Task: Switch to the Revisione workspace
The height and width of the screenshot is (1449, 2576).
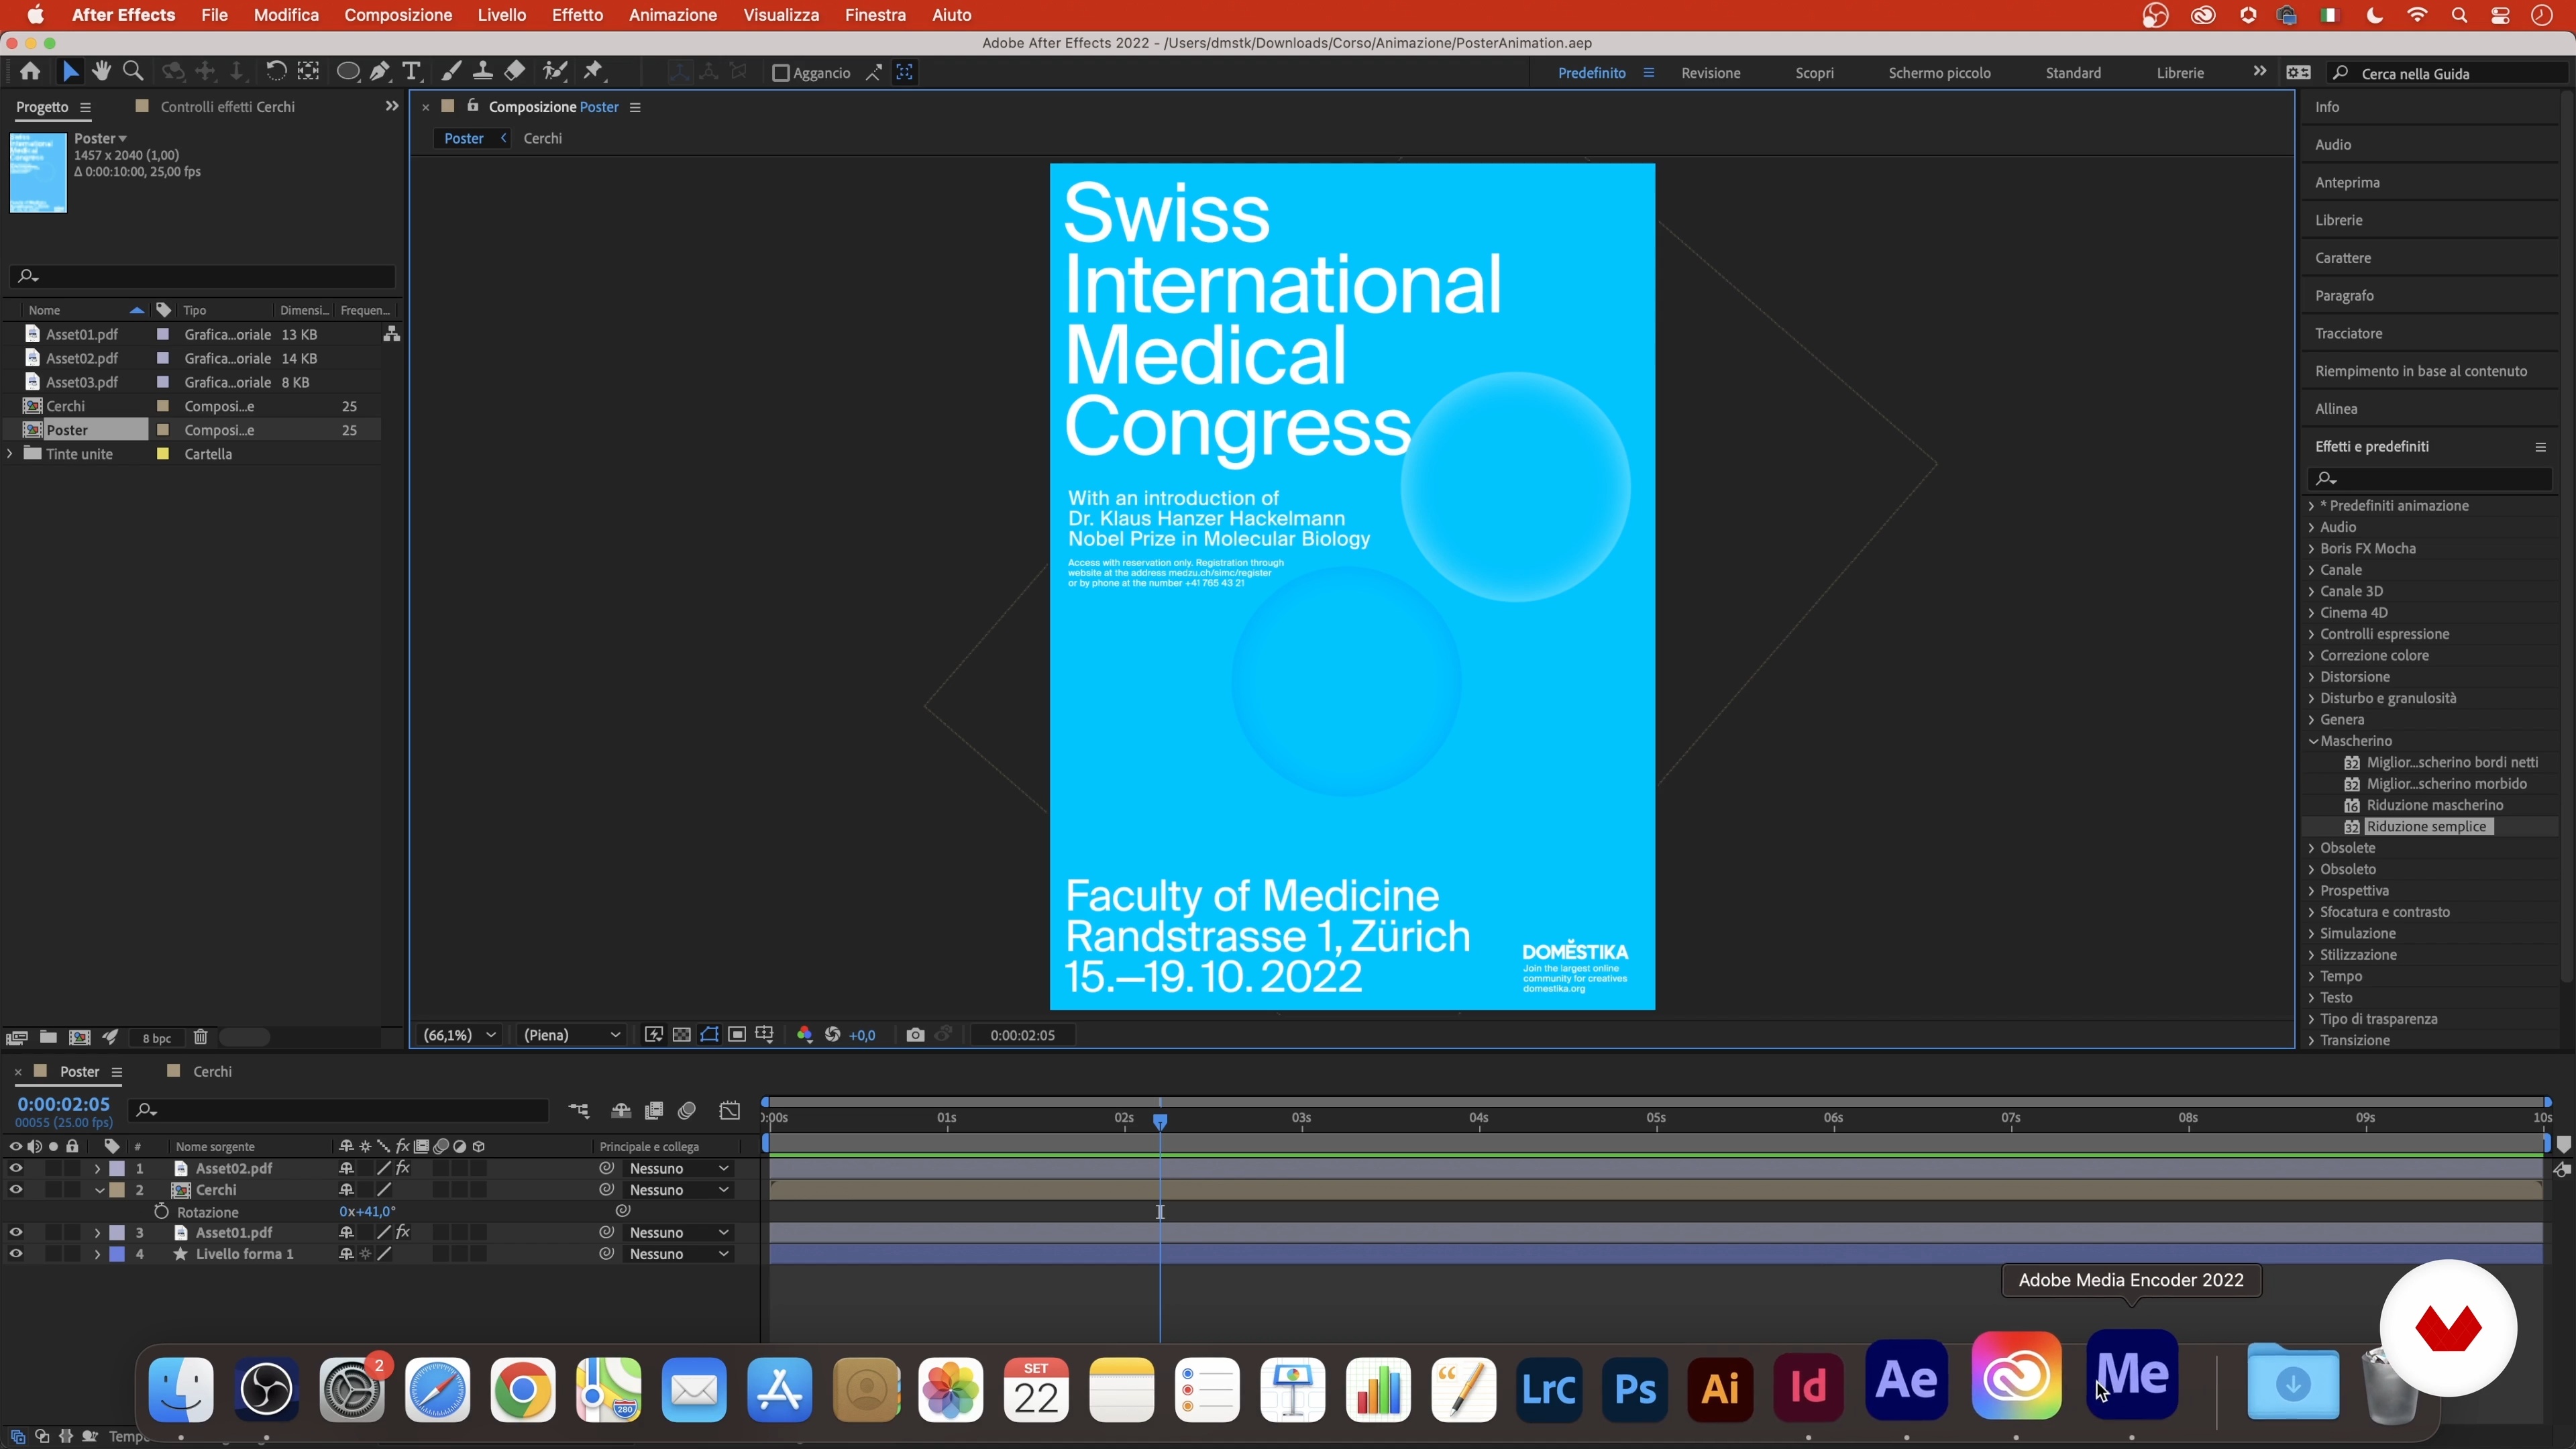Action: click(1710, 73)
